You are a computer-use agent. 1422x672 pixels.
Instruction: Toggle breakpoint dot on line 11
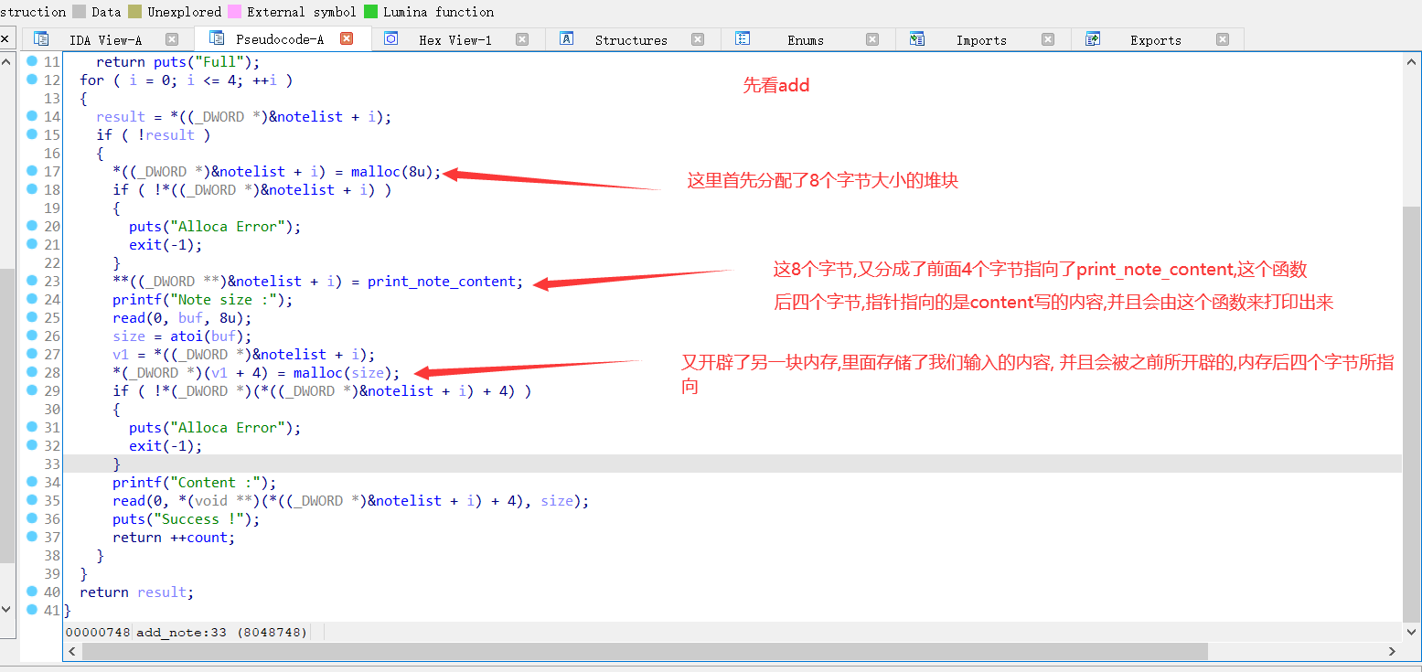[x=32, y=61]
